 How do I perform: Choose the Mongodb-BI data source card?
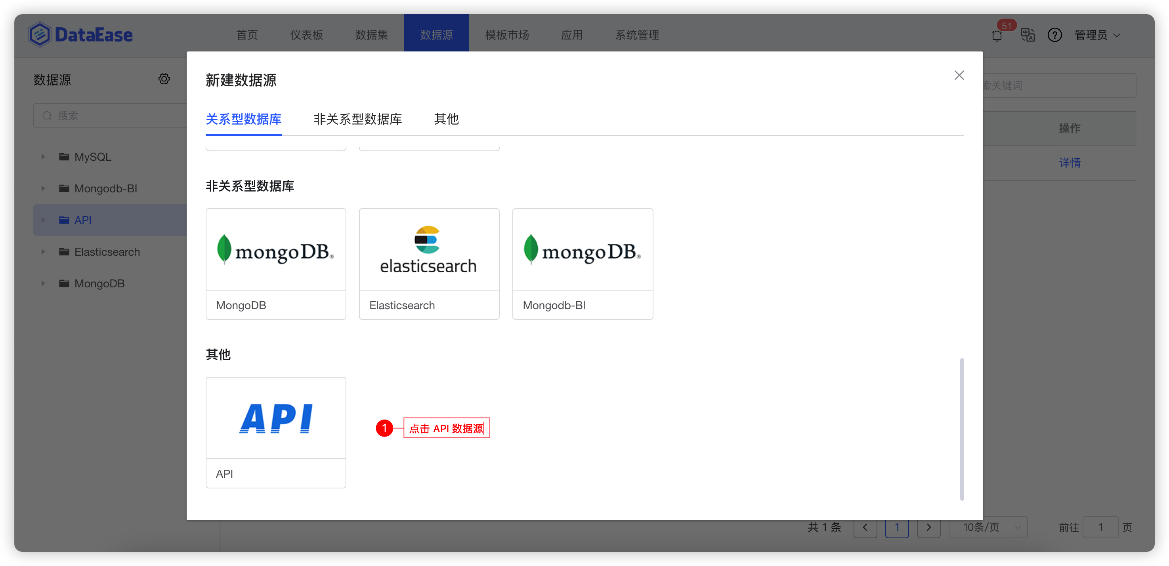582,263
